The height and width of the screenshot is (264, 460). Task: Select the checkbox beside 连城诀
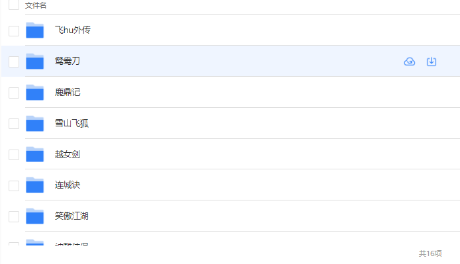14,186
